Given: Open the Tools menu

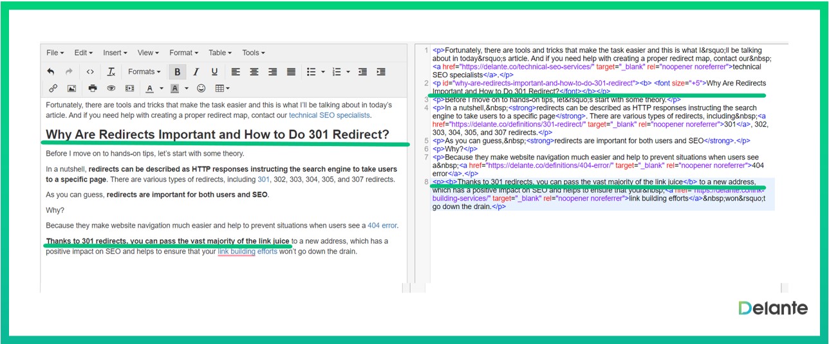Looking at the screenshot, I should click(x=253, y=53).
